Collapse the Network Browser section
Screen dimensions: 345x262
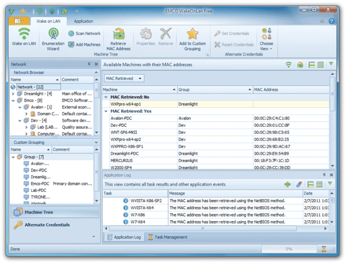(x=96, y=72)
